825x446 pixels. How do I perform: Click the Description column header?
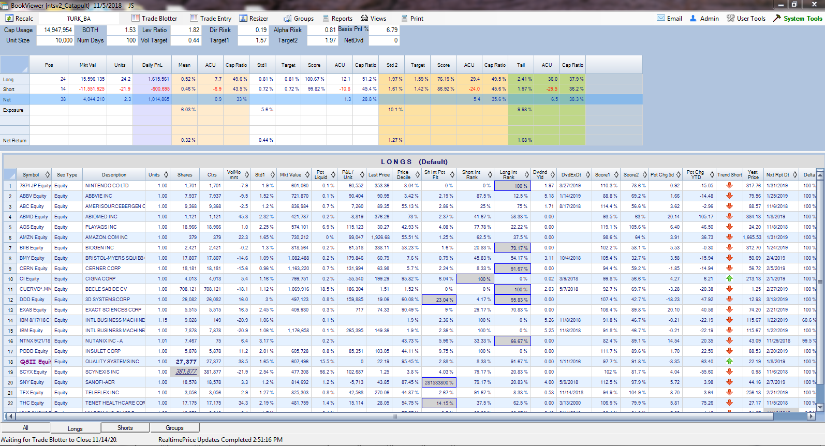pos(114,175)
